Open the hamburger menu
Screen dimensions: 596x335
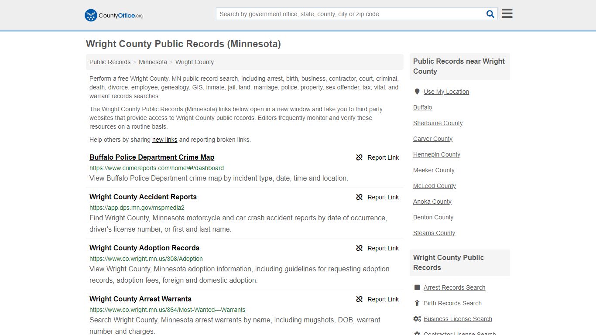point(507,14)
